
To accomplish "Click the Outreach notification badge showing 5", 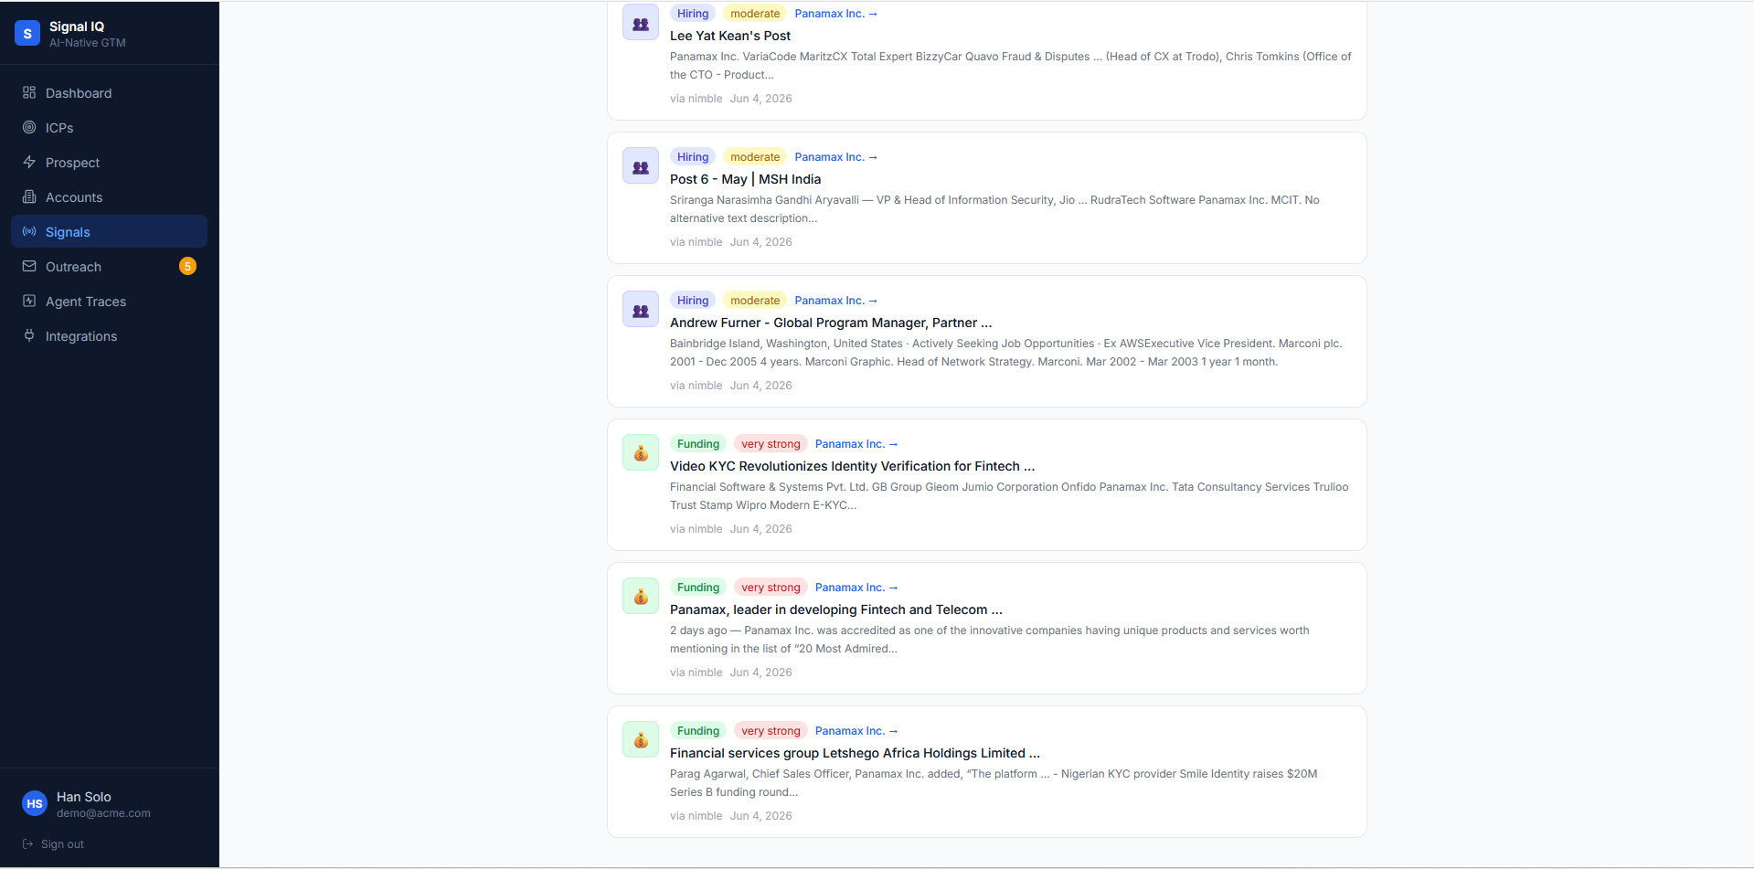I will pyautogui.click(x=187, y=266).
